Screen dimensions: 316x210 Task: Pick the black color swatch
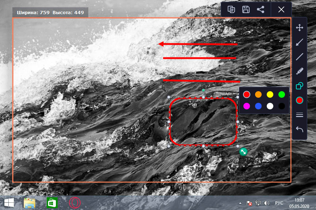282,106
